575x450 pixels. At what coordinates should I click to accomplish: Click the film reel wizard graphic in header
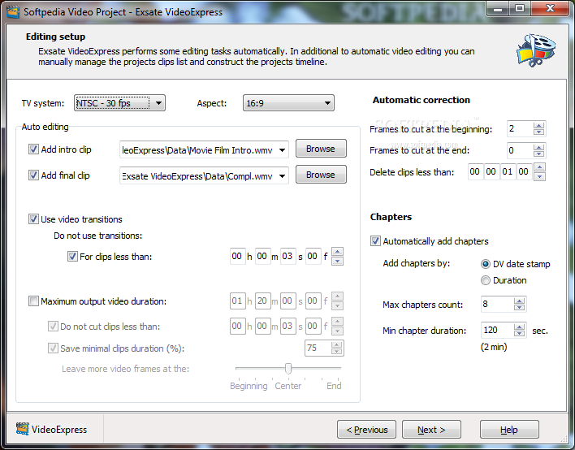click(x=536, y=50)
